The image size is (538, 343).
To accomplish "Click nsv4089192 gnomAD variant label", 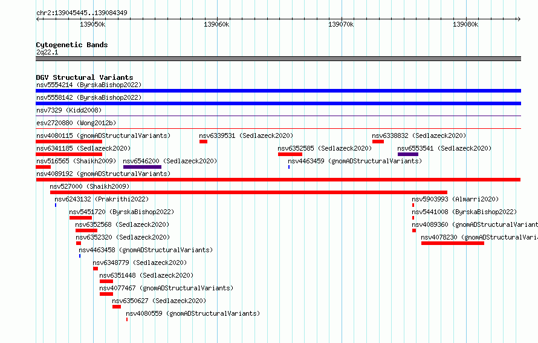I will tap(103, 174).
